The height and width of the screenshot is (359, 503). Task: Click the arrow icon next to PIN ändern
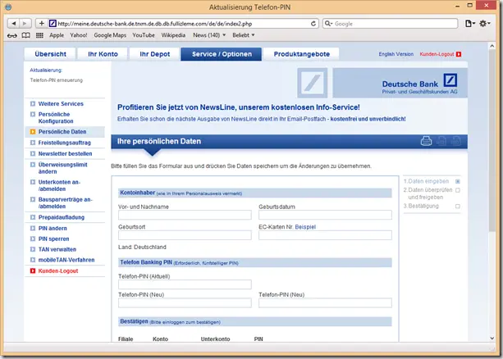coord(33,228)
